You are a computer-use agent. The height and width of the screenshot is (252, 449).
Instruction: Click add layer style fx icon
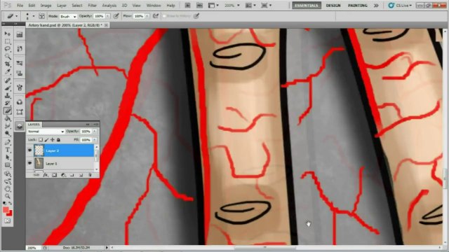click(46, 175)
